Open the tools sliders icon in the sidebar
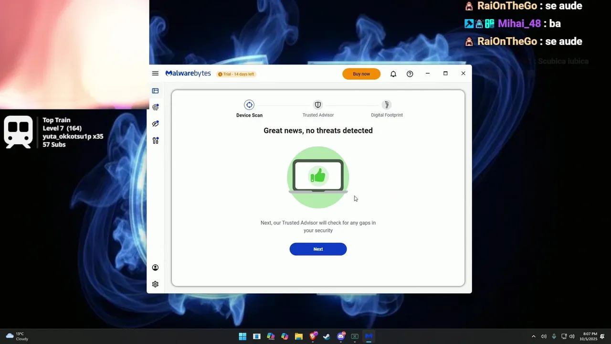 pyautogui.click(x=155, y=140)
